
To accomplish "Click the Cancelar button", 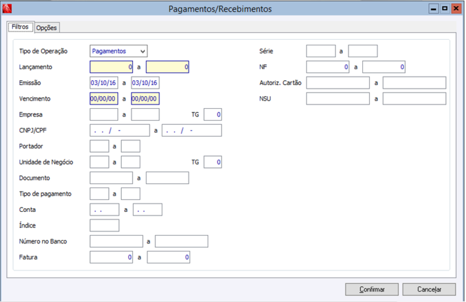I will click(429, 289).
